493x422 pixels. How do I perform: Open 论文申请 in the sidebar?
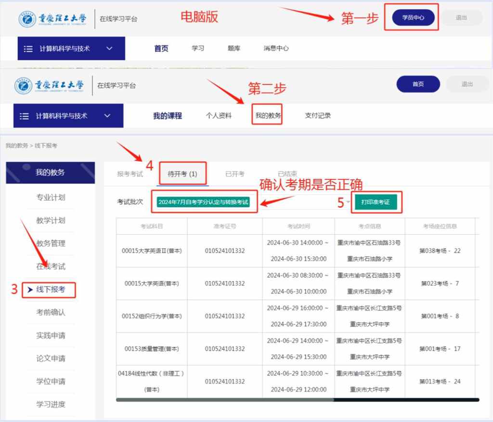click(51, 358)
